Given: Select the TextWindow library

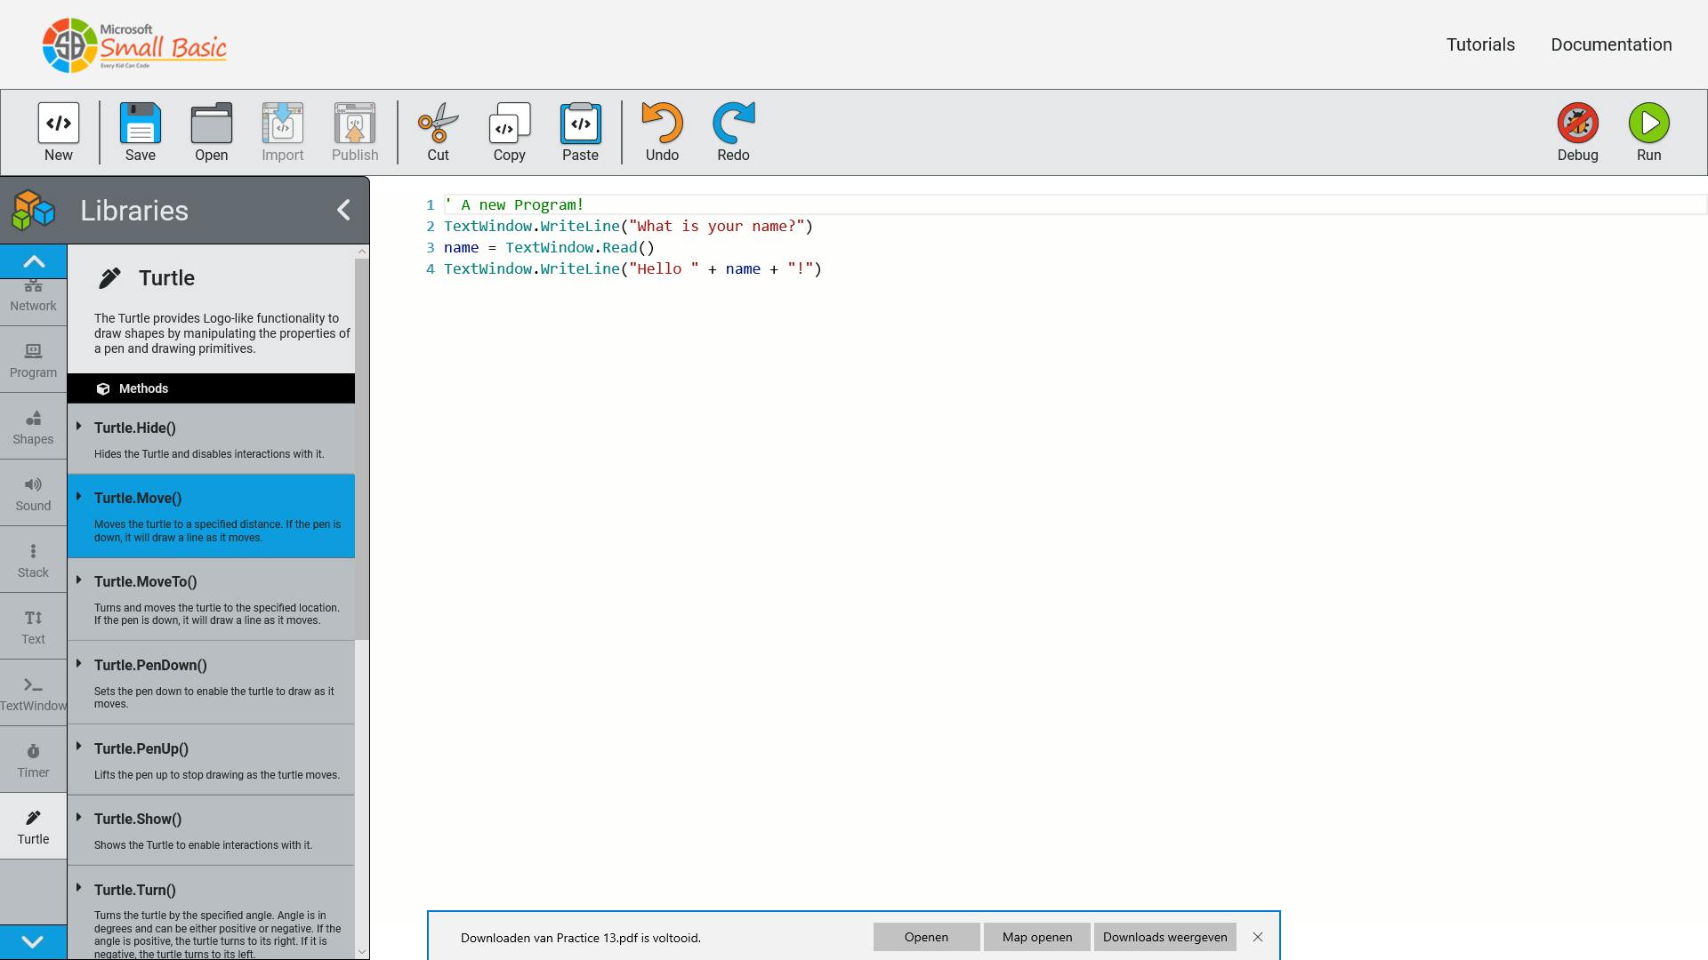Looking at the screenshot, I should click(33, 692).
